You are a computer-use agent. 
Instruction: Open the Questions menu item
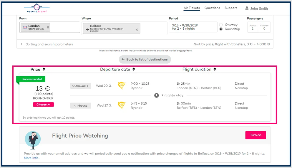click(x=212, y=8)
